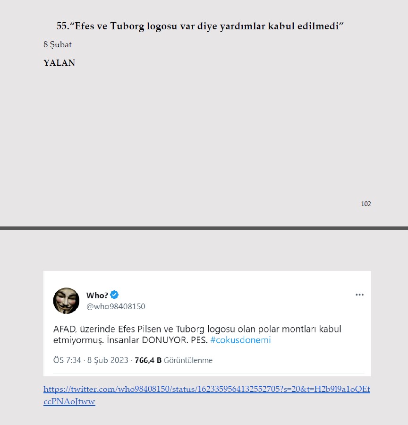Open the @who98408150 handle
The image size is (408, 425).
pyautogui.click(x=116, y=306)
